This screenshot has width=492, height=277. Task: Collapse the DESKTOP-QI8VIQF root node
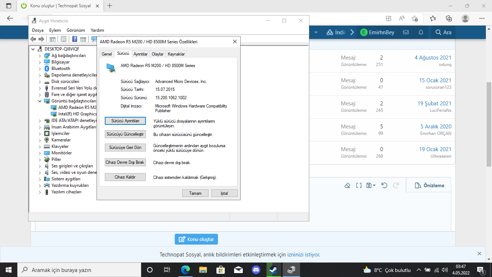pos(33,49)
